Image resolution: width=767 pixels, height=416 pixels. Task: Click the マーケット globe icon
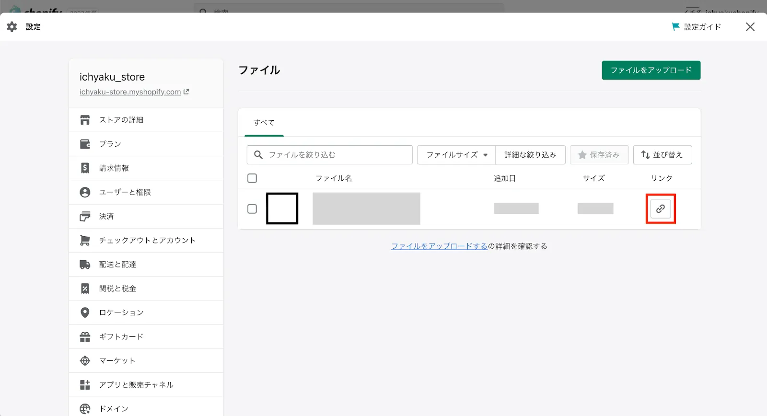[x=85, y=361]
